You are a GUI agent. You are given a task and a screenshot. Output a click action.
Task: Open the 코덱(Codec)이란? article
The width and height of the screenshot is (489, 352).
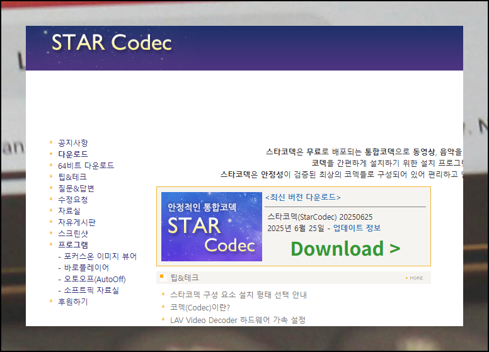(200, 307)
